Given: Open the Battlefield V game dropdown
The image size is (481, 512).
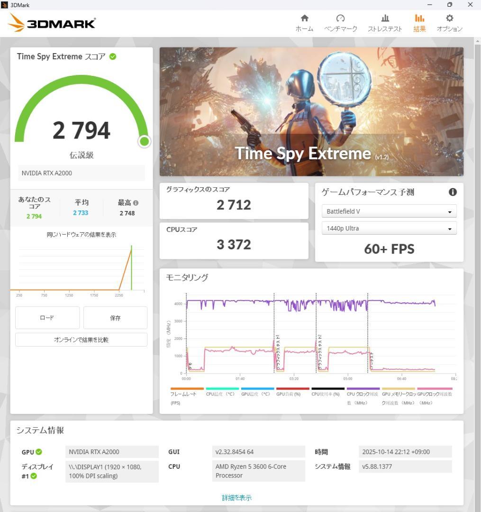Looking at the screenshot, I should click(x=389, y=211).
